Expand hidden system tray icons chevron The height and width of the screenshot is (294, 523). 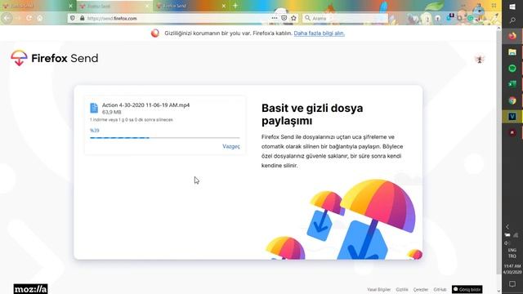pyautogui.click(x=507, y=227)
